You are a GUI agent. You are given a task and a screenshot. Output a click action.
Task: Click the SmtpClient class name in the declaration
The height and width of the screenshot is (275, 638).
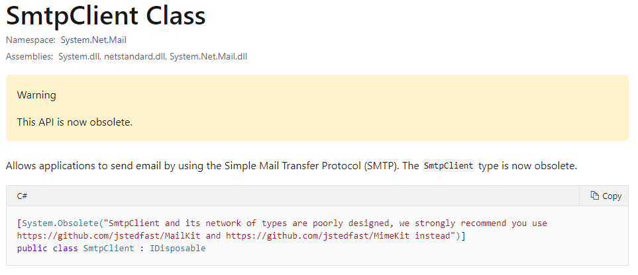[x=109, y=248]
